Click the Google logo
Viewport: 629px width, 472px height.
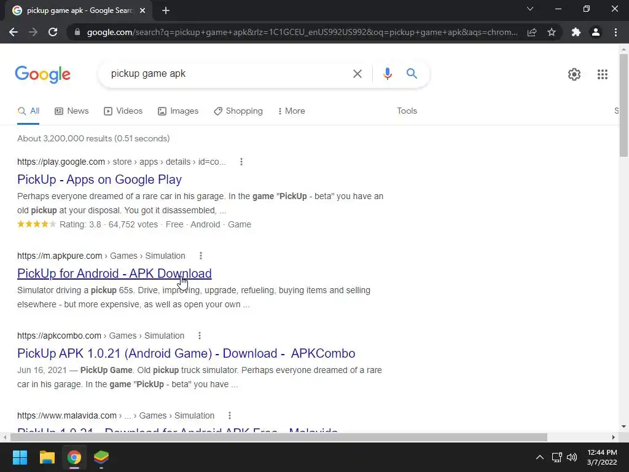(43, 74)
